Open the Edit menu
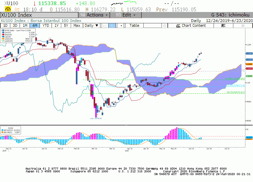This screenshot has height=182, width=253. point(126,15)
